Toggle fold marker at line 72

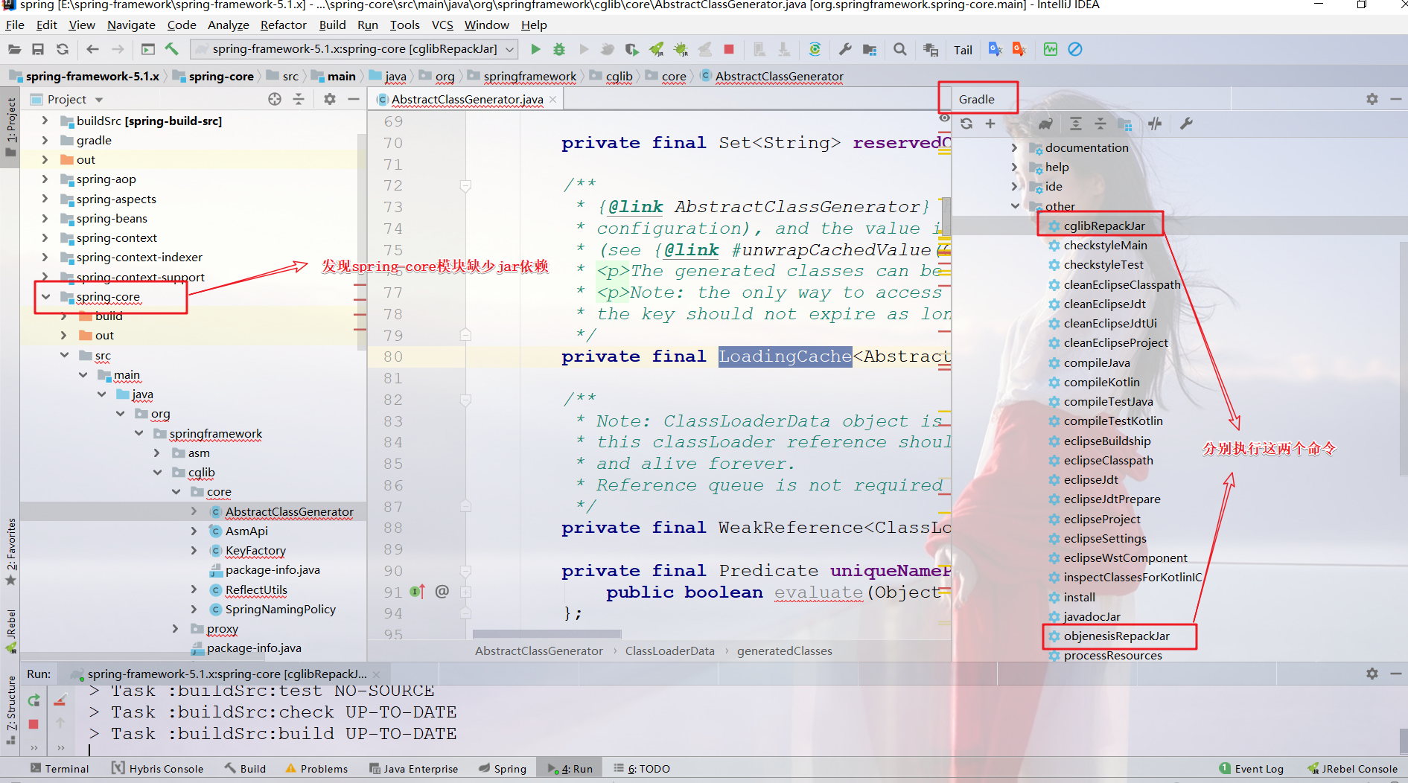point(465,185)
